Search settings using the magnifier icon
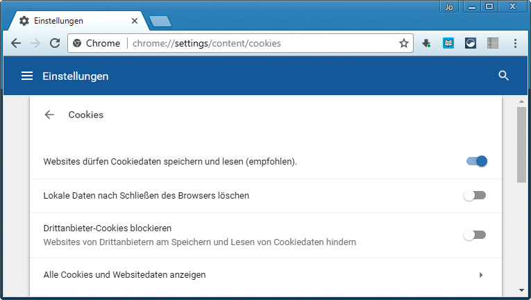The image size is (531, 300). [x=504, y=76]
